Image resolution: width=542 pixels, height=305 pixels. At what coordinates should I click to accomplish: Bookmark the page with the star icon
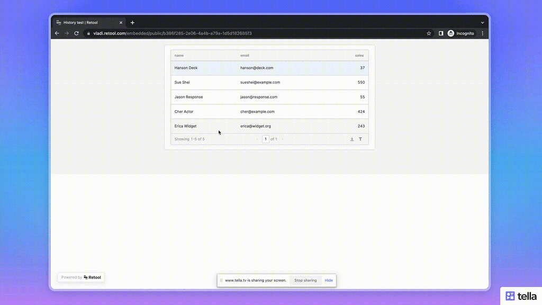coord(429,33)
